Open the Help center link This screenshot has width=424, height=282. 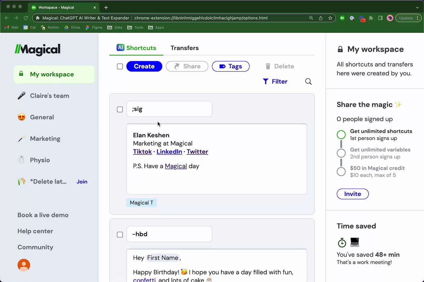coord(35,231)
